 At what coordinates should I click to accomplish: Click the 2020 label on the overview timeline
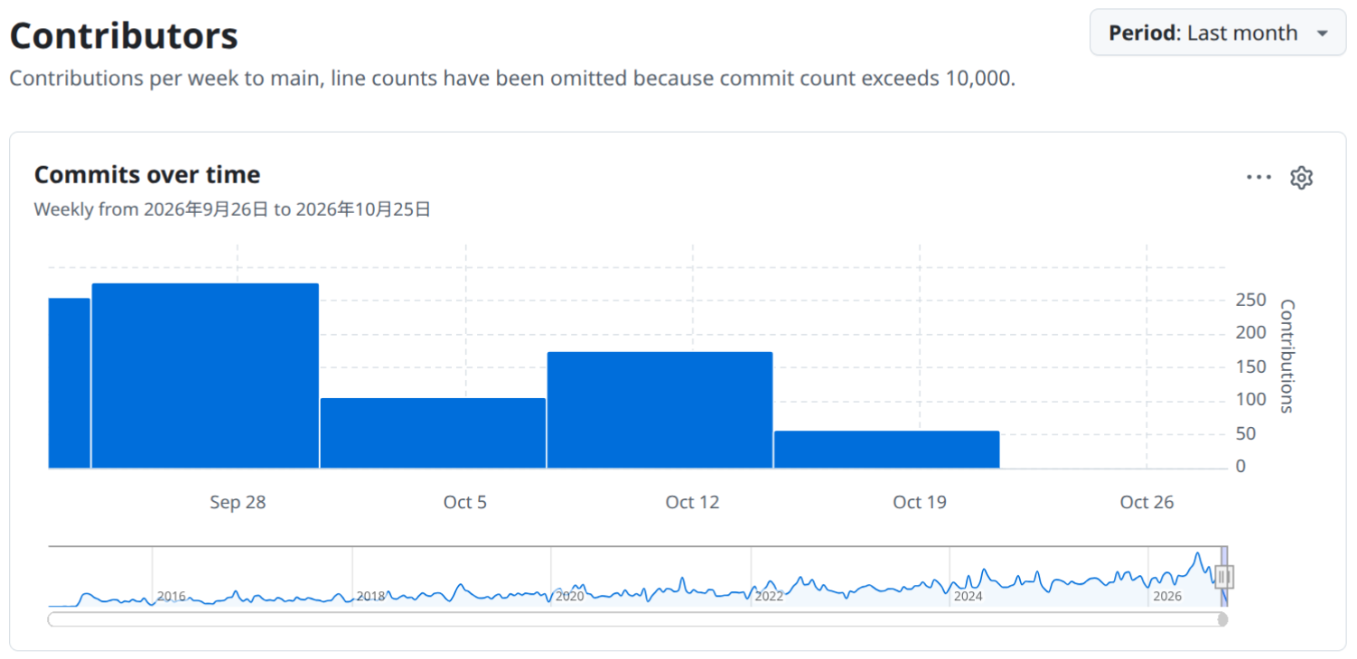click(569, 597)
